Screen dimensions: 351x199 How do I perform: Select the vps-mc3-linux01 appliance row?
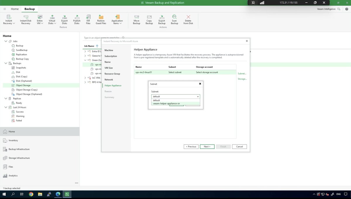[185, 72]
